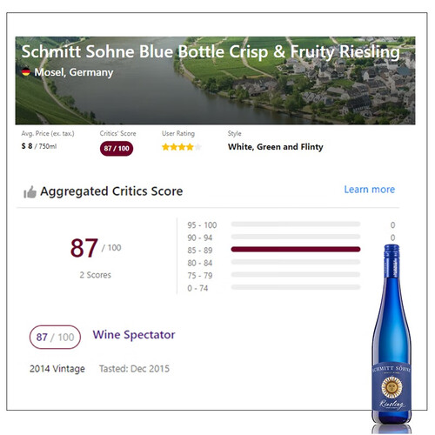Select the 90 - 94 score range bar
The width and height of the screenshot is (435, 435).
(x=296, y=237)
